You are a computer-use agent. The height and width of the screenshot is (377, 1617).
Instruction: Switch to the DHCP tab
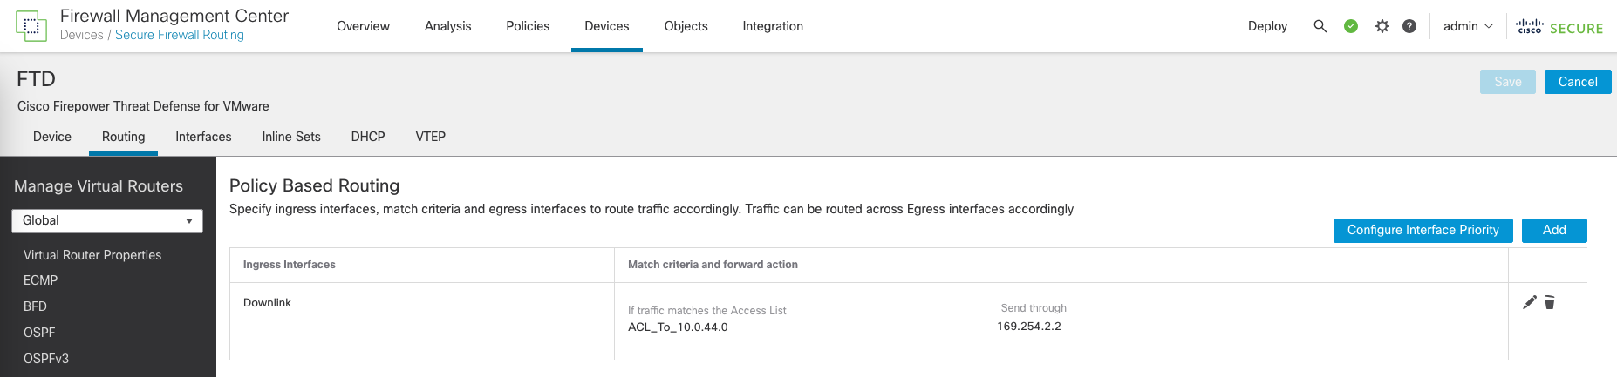pyautogui.click(x=368, y=137)
